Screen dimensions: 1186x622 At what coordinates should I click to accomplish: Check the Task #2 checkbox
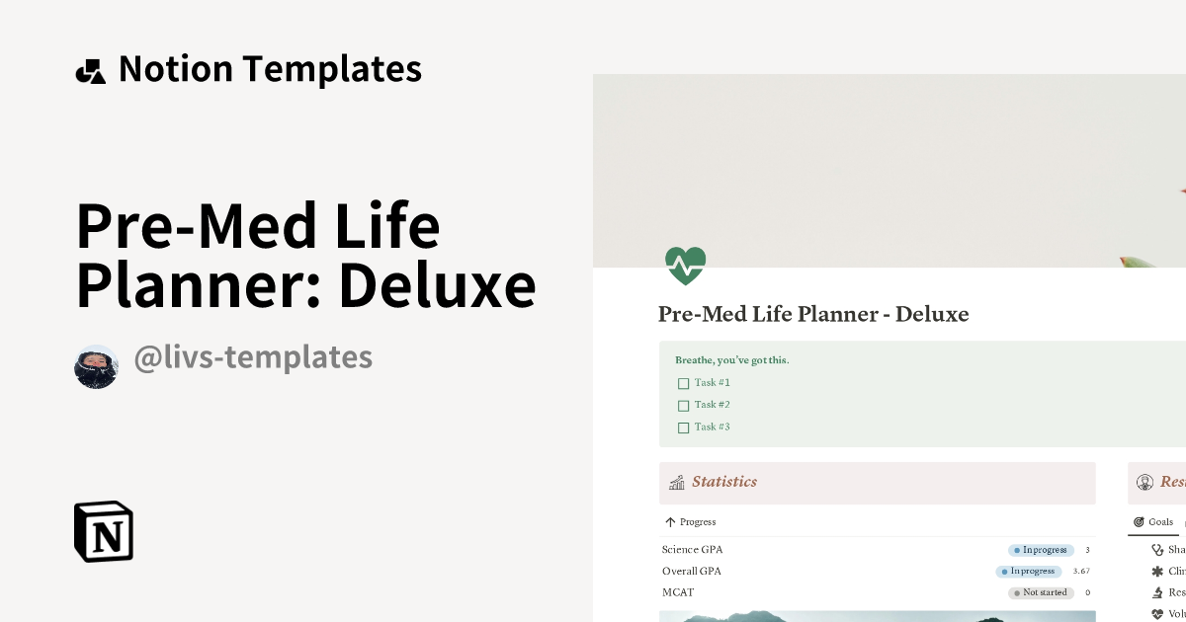683,405
